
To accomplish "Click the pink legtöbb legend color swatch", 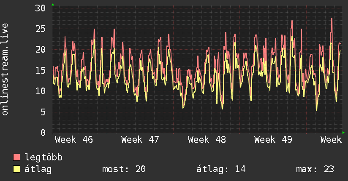I will [x=16, y=157].
